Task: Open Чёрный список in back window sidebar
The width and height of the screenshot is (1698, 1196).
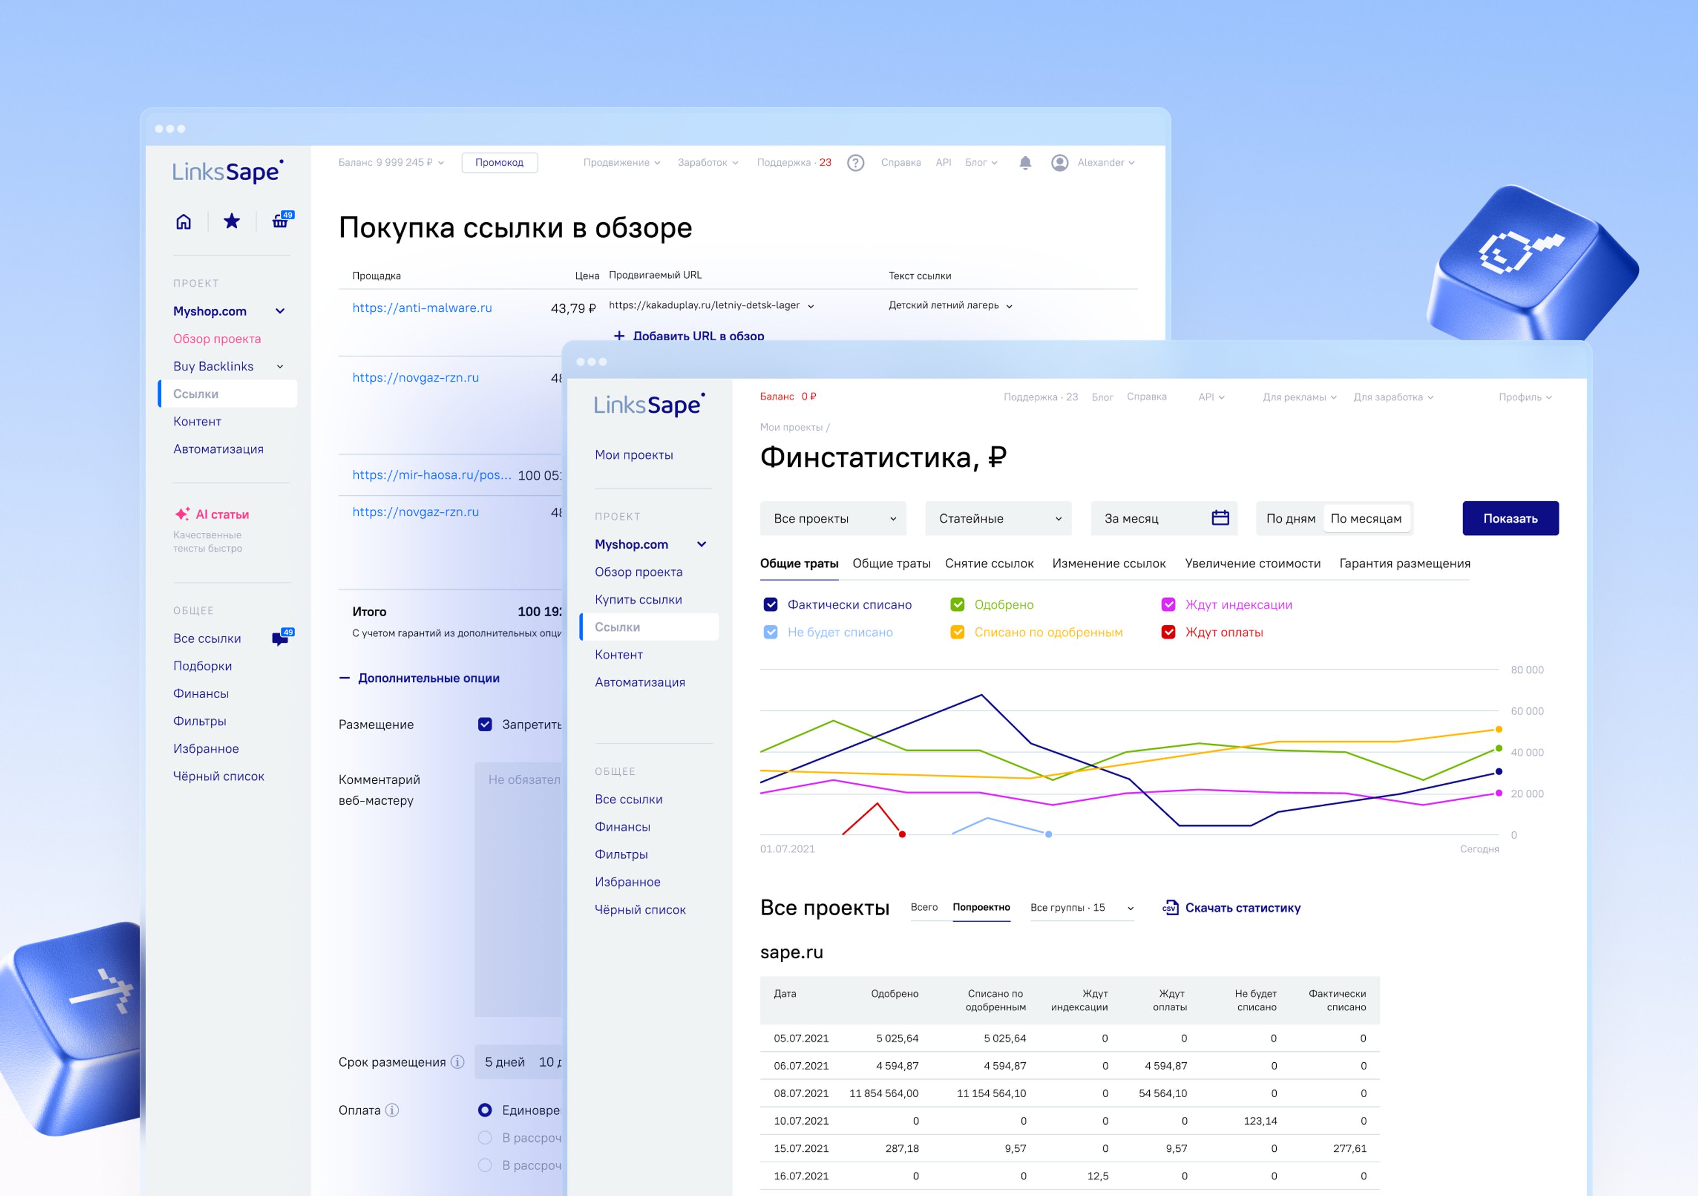Action: (218, 776)
